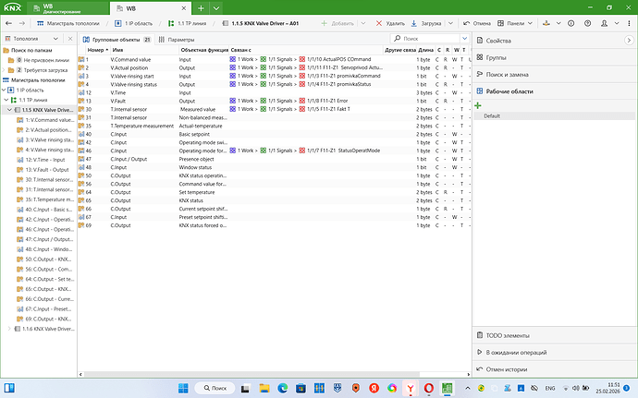Open the Topology panel selector dropdown
This screenshot has width=638, height=398.
(55, 39)
